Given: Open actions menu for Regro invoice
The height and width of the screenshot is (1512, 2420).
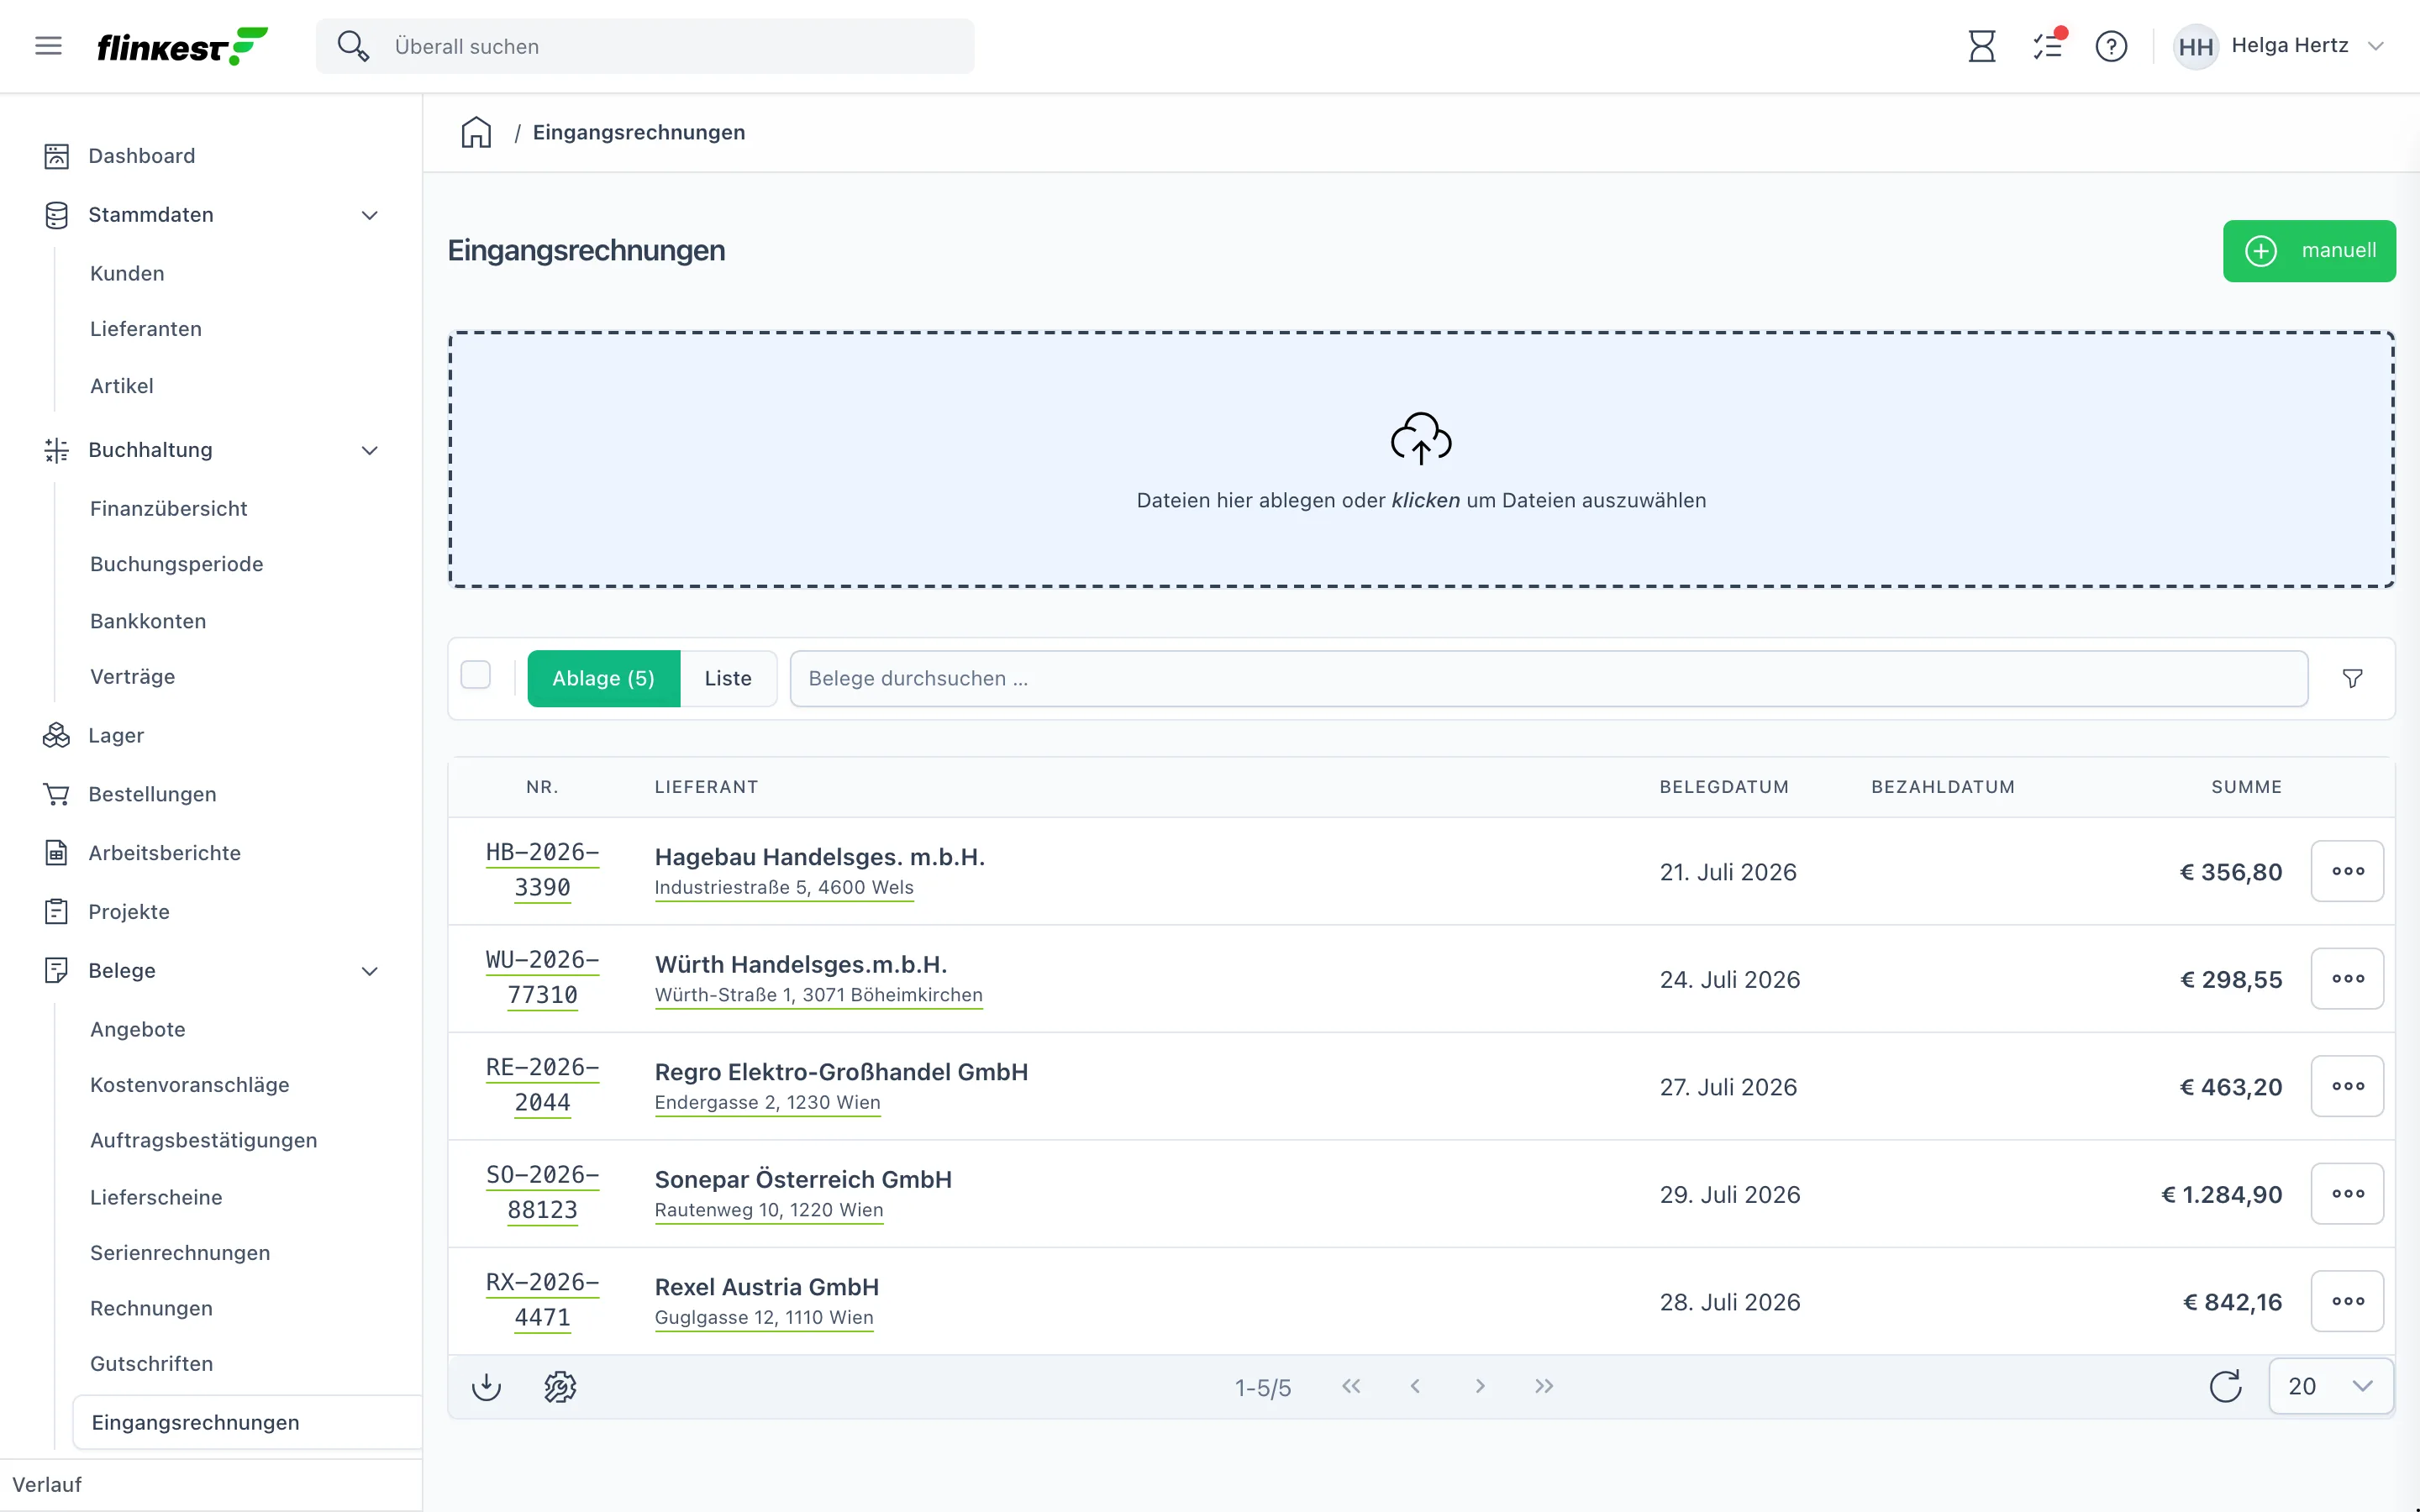Looking at the screenshot, I should pos(2347,1086).
